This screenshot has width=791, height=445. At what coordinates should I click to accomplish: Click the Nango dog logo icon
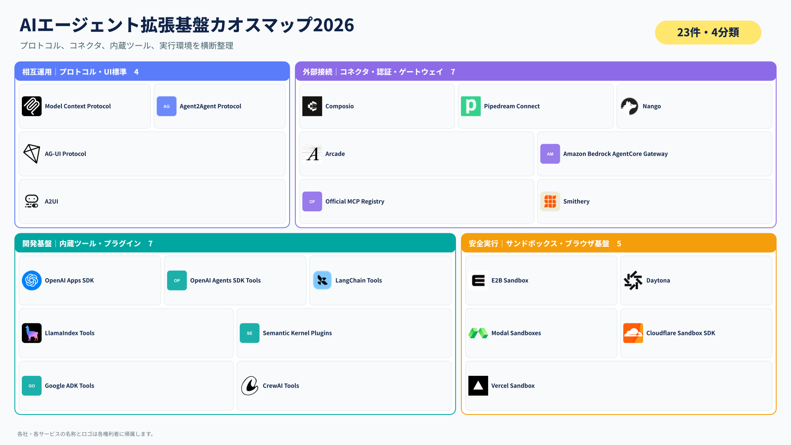[630, 106]
